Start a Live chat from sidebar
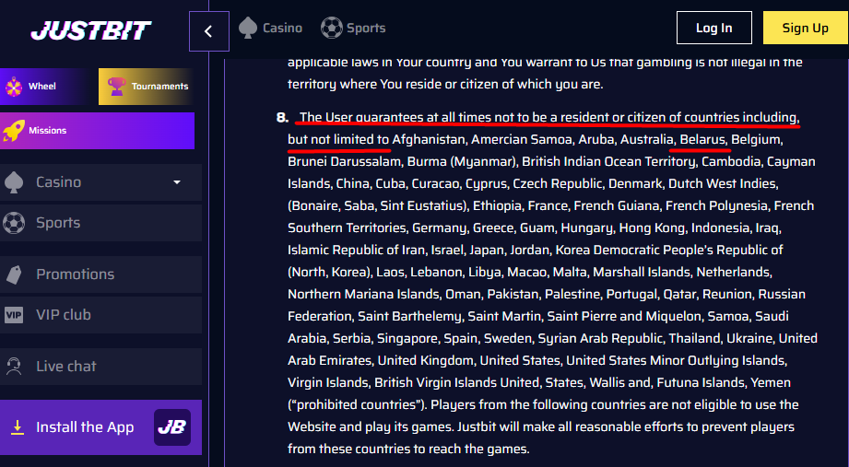 point(66,367)
